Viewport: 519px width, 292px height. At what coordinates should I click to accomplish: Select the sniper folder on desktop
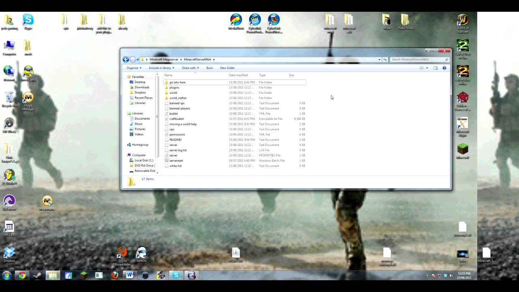pyautogui.click(x=387, y=22)
